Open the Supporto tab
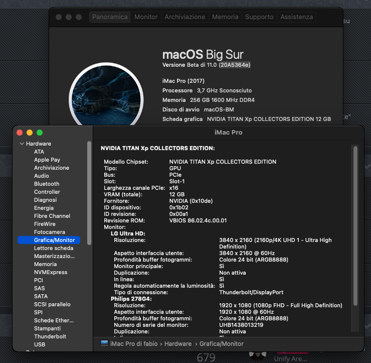 [x=259, y=17]
